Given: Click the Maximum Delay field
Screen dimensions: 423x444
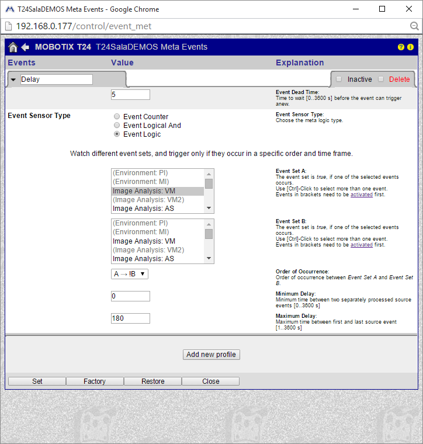Looking at the screenshot, I should pyautogui.click(x=130, y=318).
